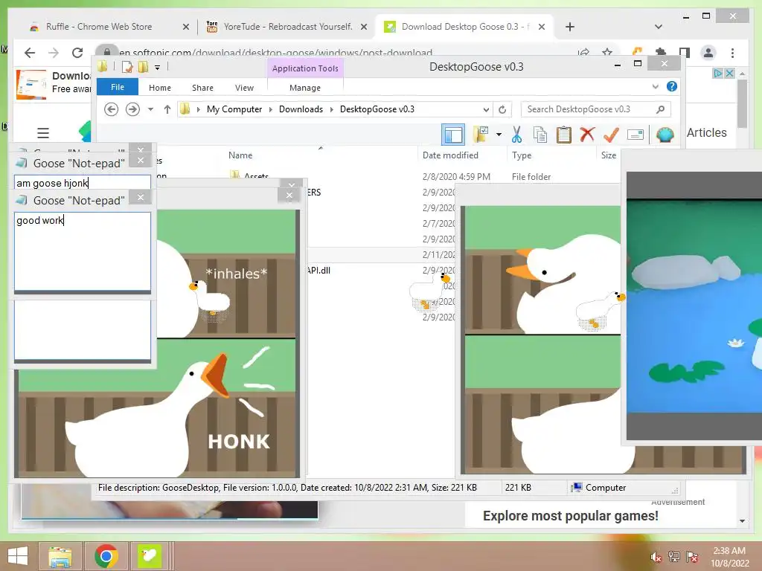Bookmark this page with the star
This screenshot has width=762, height=571.
click(x=607, y=52)
